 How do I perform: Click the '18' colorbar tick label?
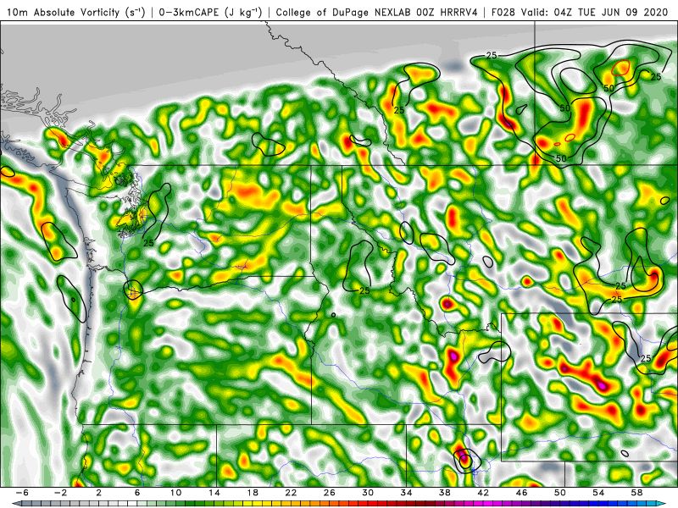253,493
